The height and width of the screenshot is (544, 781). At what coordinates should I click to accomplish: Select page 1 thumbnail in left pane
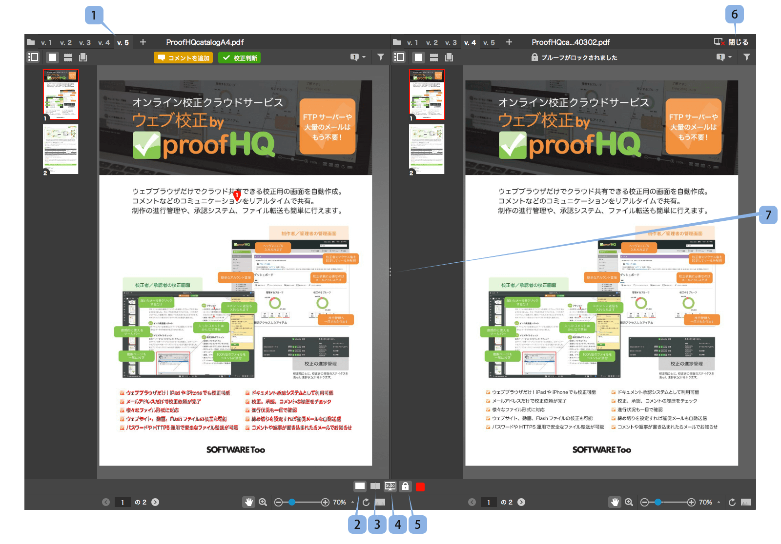[x=61, y=95]
